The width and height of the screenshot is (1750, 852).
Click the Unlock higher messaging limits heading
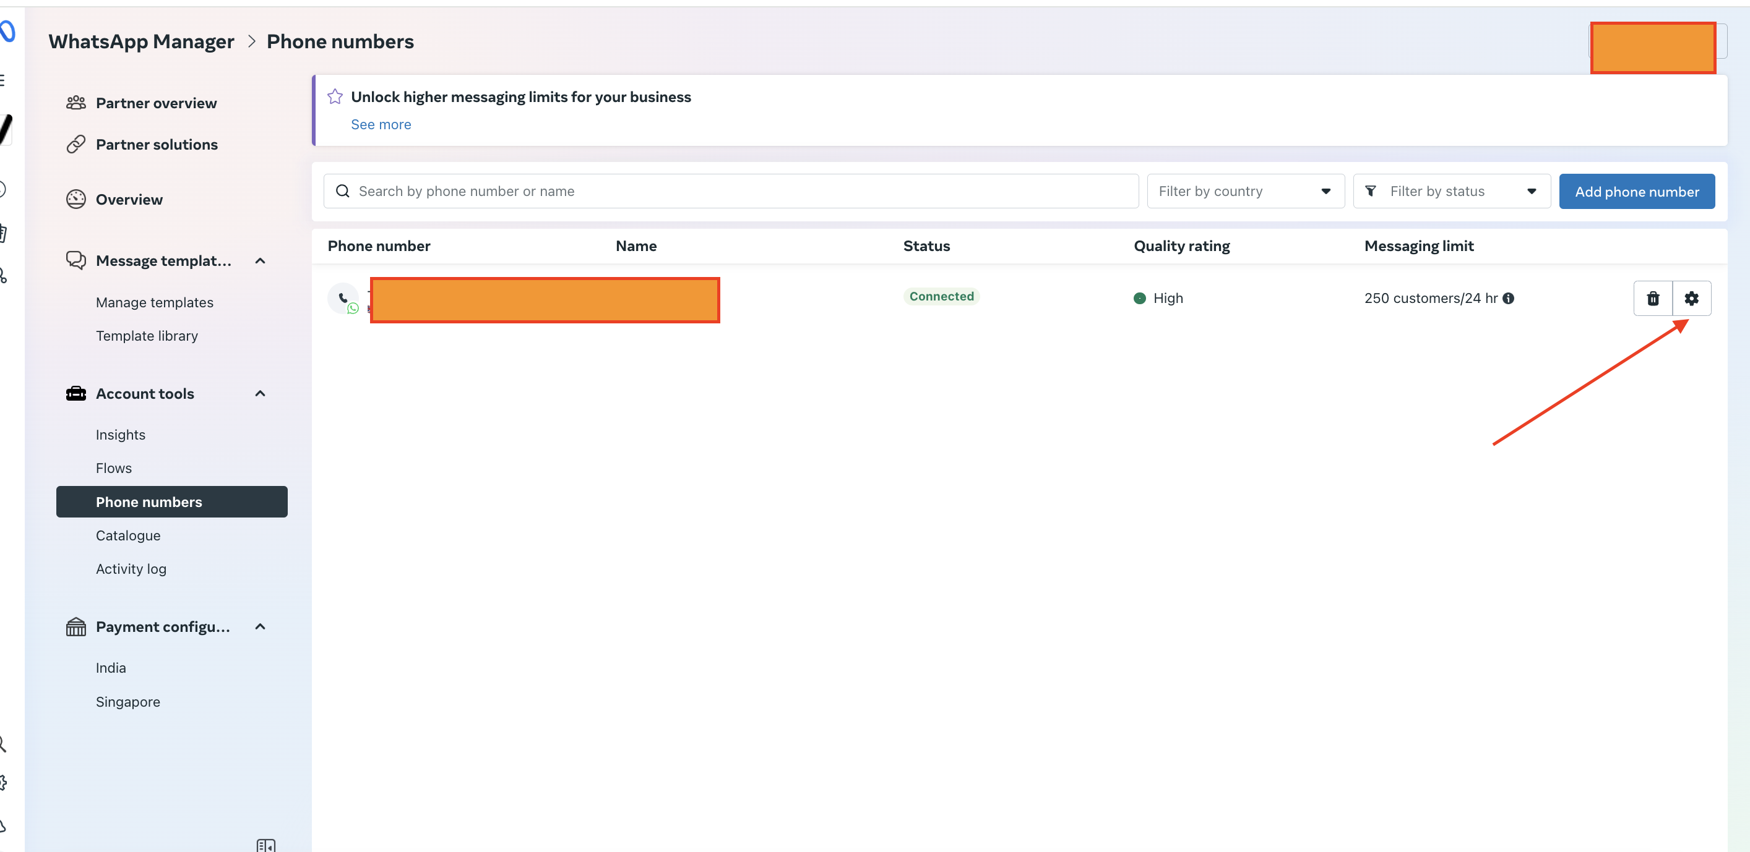pos(520,96)
